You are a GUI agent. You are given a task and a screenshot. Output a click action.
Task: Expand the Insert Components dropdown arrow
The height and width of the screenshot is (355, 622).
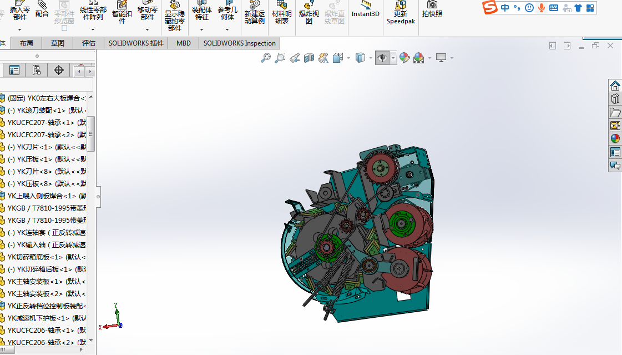(19, 29)
